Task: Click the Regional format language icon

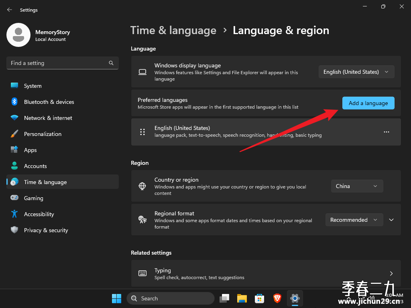Action: click(x=142, y=219)
